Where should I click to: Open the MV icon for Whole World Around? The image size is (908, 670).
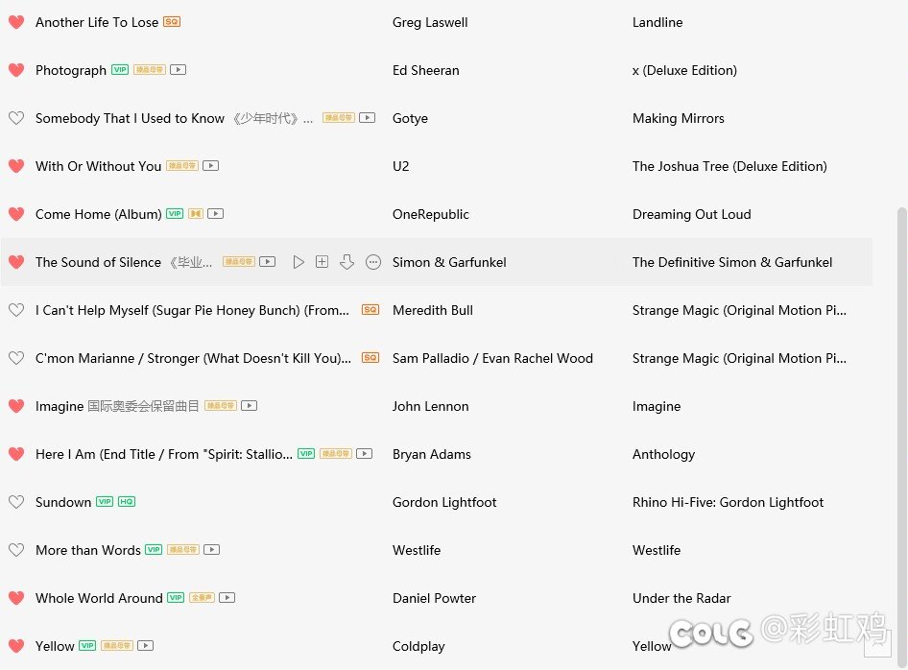[227, 598]
